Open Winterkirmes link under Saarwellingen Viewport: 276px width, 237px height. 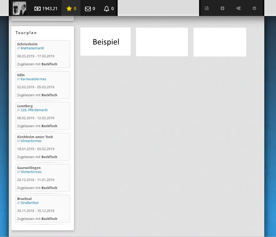pyautogui.click(x=31, y=172)
